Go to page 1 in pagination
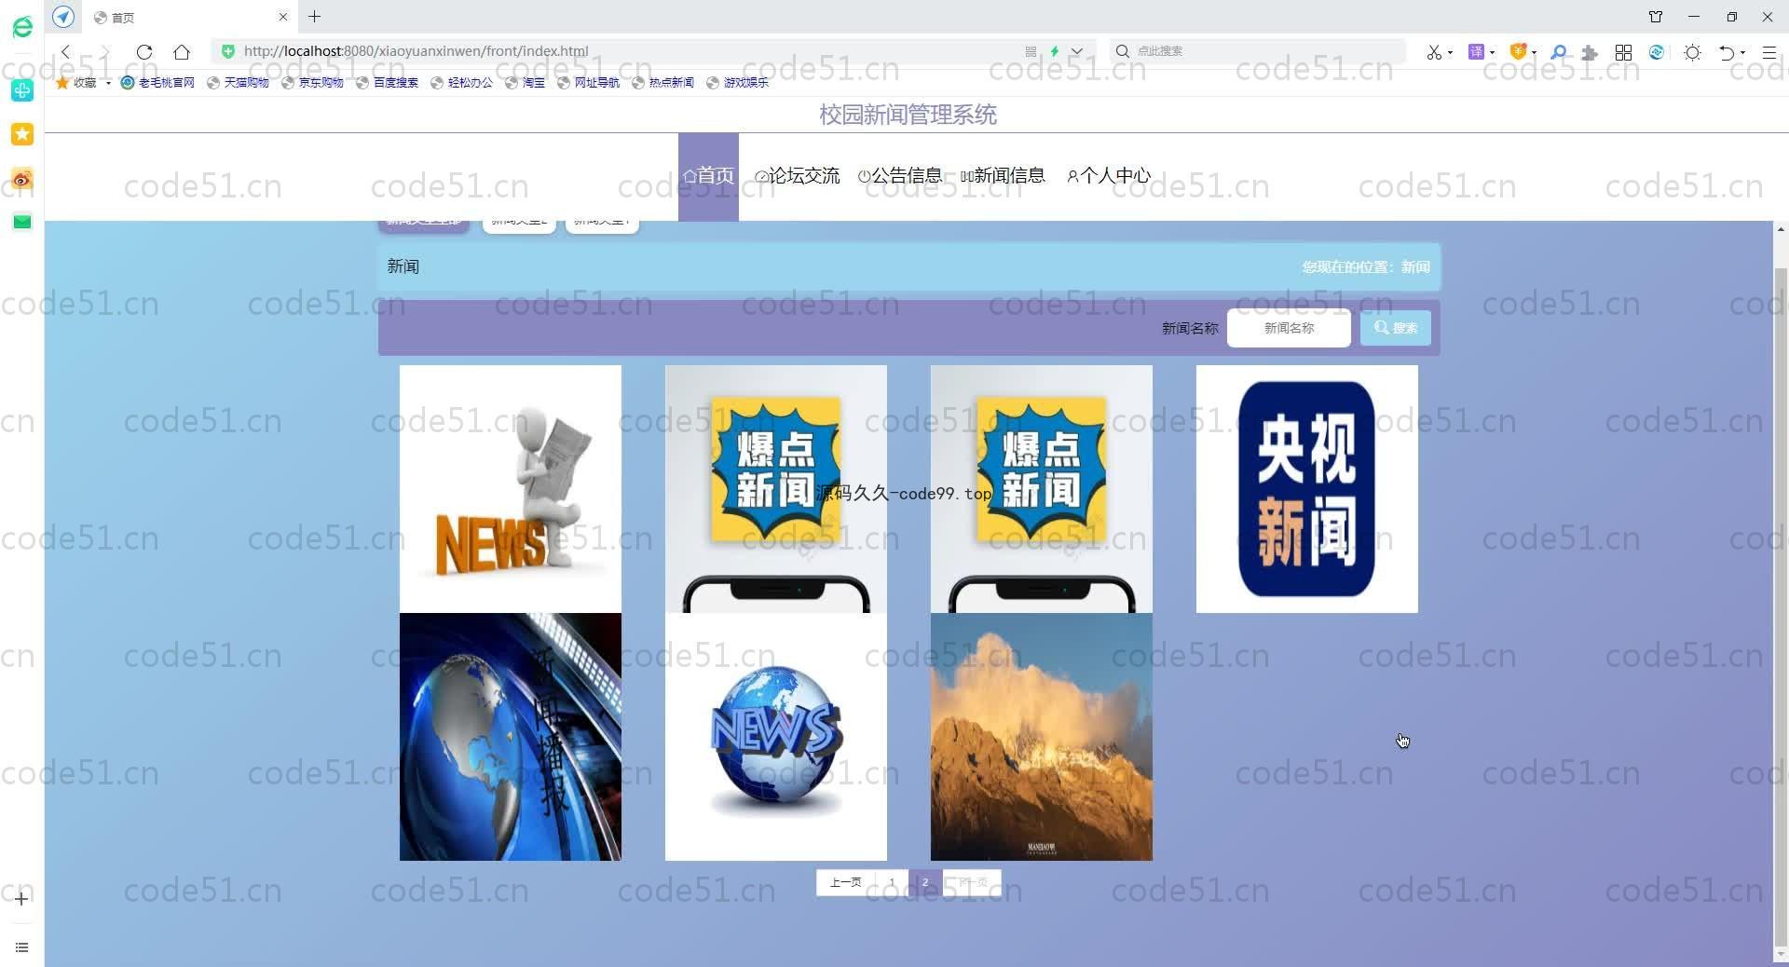Viewport: 1789px width, 967px height. point(892,882)
